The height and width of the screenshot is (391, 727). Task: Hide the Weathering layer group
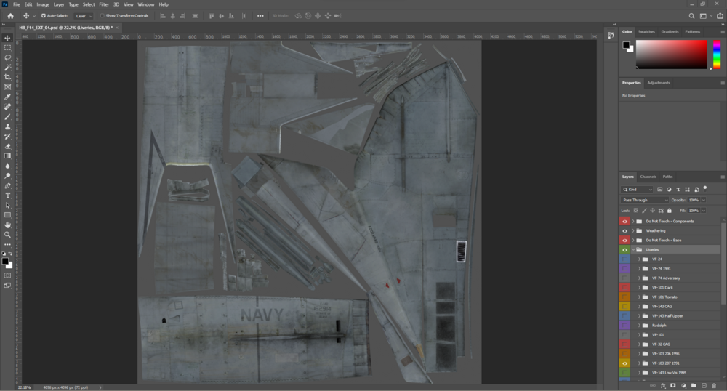pos(624,230)
